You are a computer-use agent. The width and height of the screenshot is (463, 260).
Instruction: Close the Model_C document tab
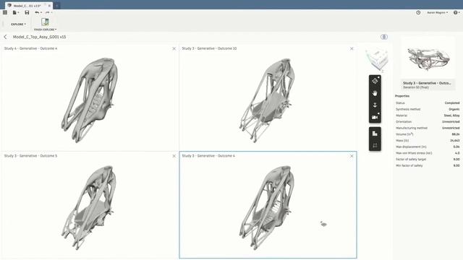tap(49, 6)
